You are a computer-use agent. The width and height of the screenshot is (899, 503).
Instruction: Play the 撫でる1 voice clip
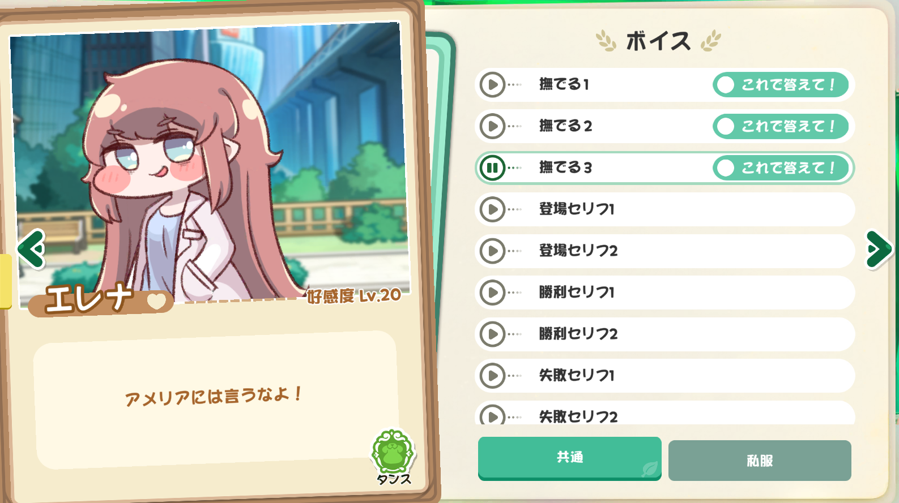492,85
